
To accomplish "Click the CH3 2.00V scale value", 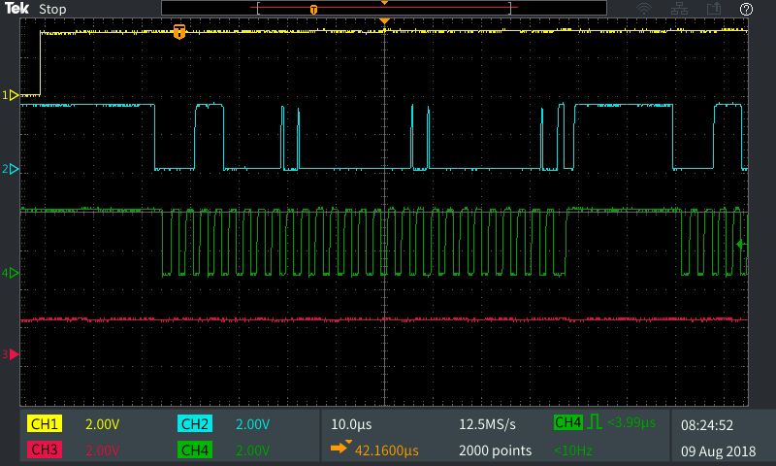I will click(103, 450).
